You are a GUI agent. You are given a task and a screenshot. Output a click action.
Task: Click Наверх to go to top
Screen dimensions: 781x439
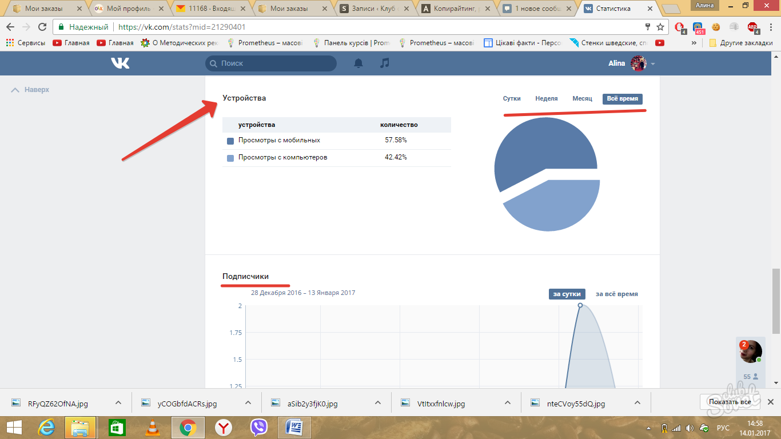point(30,90)
